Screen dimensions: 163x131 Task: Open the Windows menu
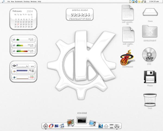34,2
